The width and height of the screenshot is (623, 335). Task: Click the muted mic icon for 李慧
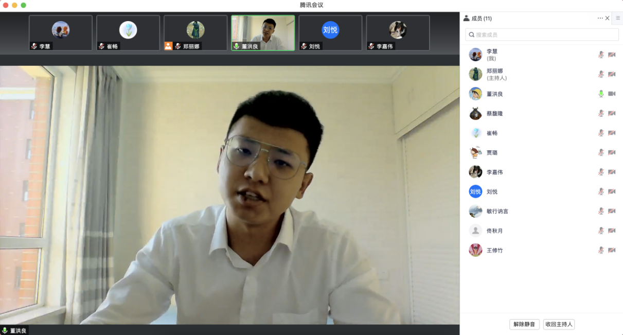tap(601, 55)
